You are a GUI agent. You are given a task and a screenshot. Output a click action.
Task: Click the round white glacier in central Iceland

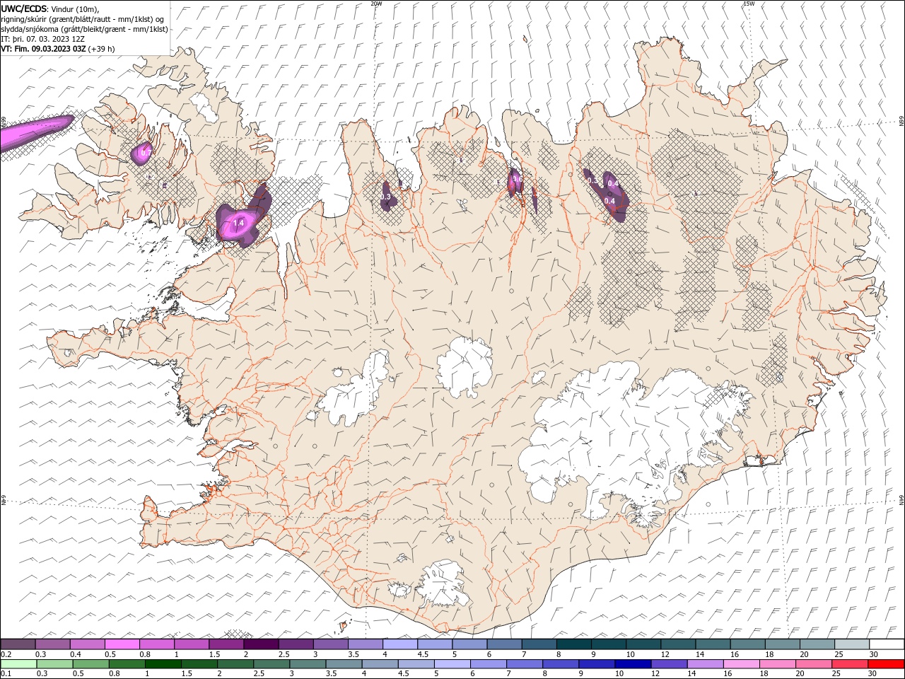pos(465,368)
